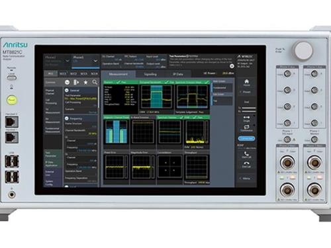Open the Phase Error graph

[117, 167]
